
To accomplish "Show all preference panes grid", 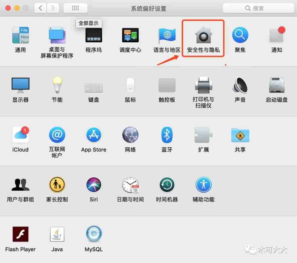I will click(x=75, y=8).
